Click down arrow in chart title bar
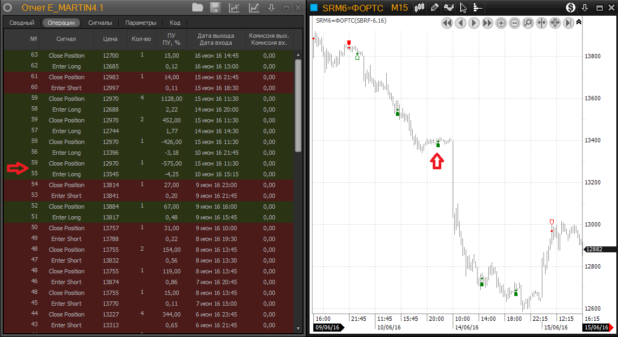This screenshot has width=618, height=337. pos(585,8)
